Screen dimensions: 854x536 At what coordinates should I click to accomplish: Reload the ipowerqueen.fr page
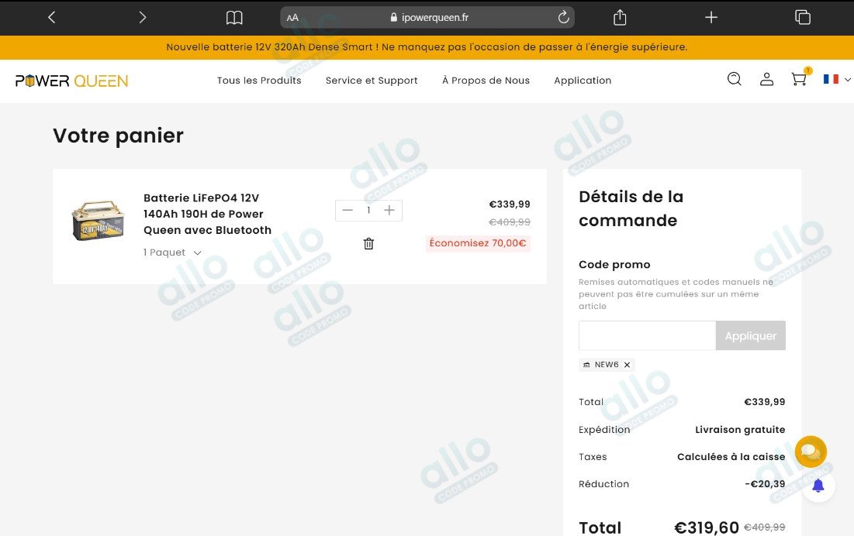click(x=564, y=17)
